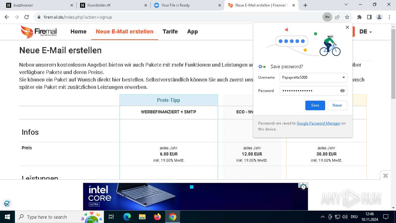The height and width of the screenshot is (223, 396).
Task: Close the foundolder.rtf tab
Action: click(x=146, y=5)
